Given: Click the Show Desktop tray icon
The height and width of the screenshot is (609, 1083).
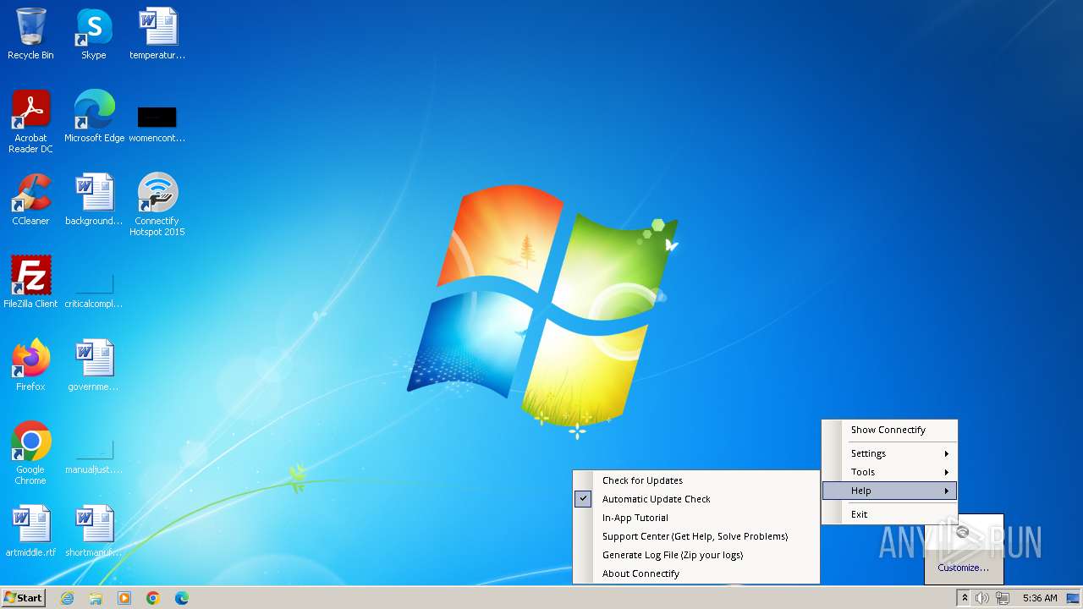Looking at the screenshot, I should 1073,598.
